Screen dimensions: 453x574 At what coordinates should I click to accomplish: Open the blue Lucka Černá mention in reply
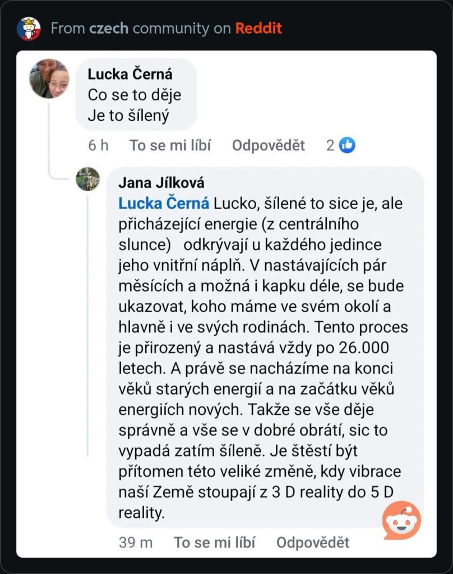[x=164, y=203]
